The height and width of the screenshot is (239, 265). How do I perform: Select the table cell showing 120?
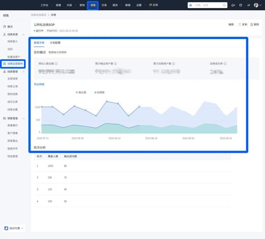[50, 189]
